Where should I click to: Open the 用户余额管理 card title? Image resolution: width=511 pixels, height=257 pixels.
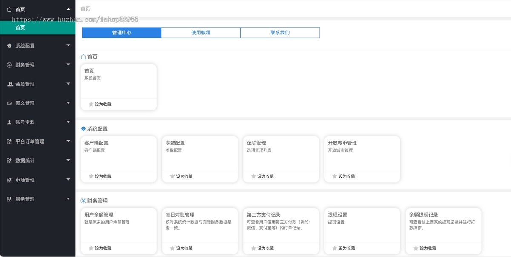click(x=99, y=215)
